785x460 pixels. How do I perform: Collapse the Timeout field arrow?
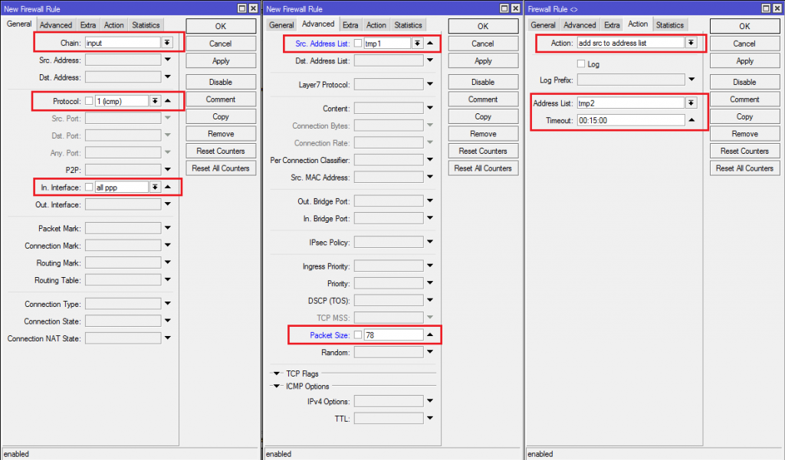(691, 120)
